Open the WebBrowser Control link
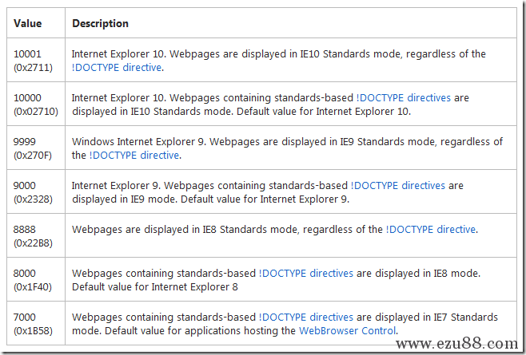Image resolution: width=526 pixels, height=355 pixels. tap(347, 331)
